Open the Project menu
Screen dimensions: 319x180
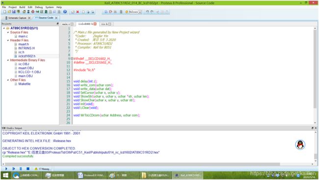pyautogui.click(x=12, y=7)
